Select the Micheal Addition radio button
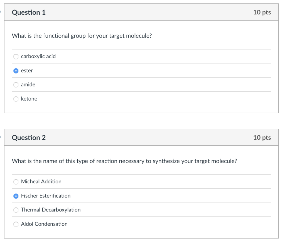285x252 pixels. 16,182
